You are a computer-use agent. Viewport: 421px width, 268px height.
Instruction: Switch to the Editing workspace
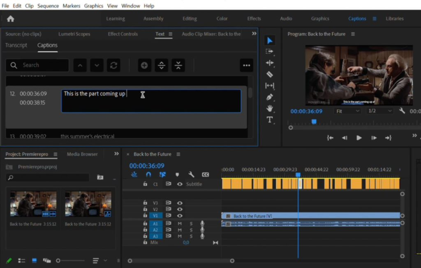point(190,19)
